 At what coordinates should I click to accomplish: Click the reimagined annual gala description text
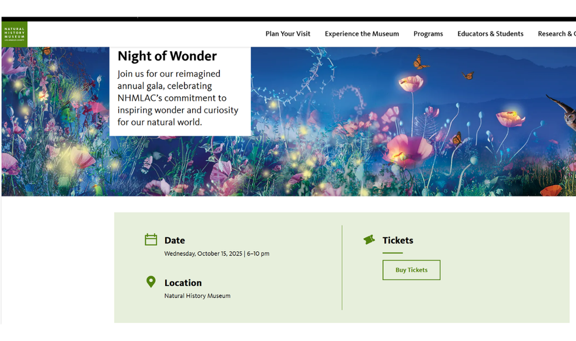pyautogui.click(x=178, y=98)
